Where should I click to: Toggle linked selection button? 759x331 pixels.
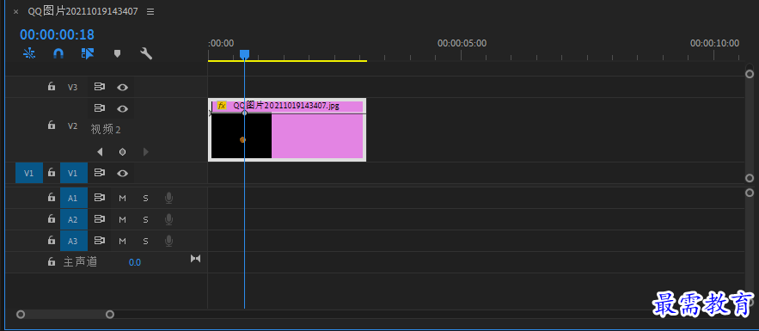pos(88,53)
